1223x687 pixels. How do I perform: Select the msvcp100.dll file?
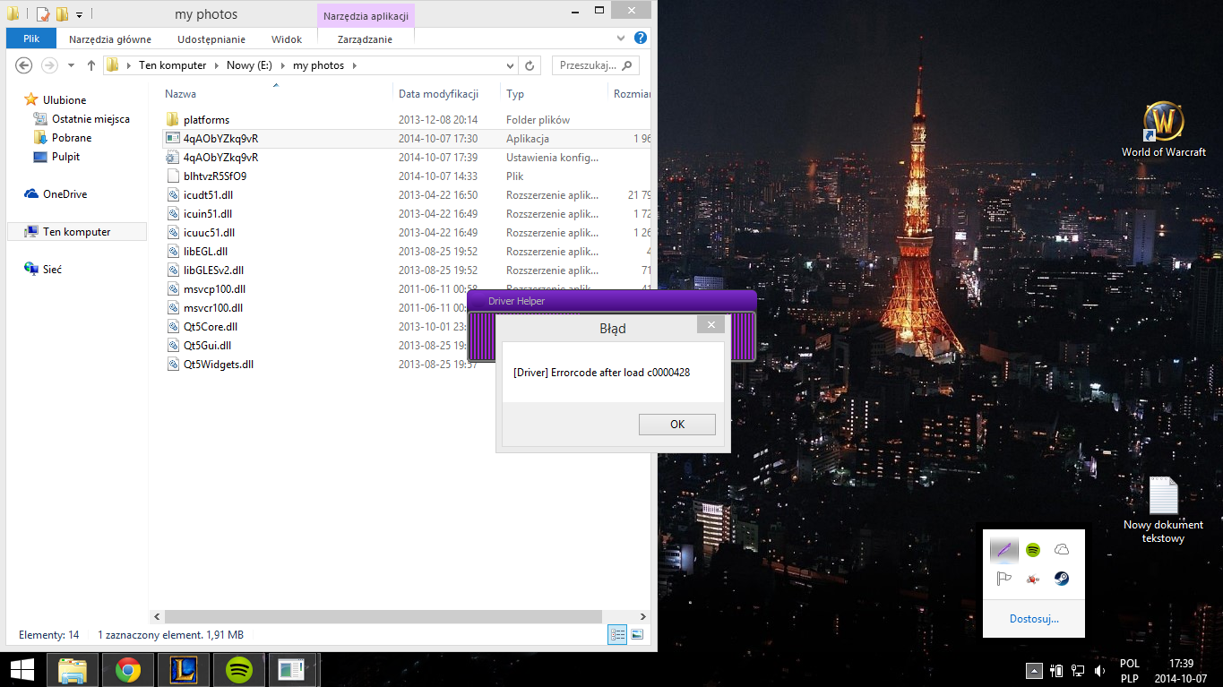pos(214,289)
